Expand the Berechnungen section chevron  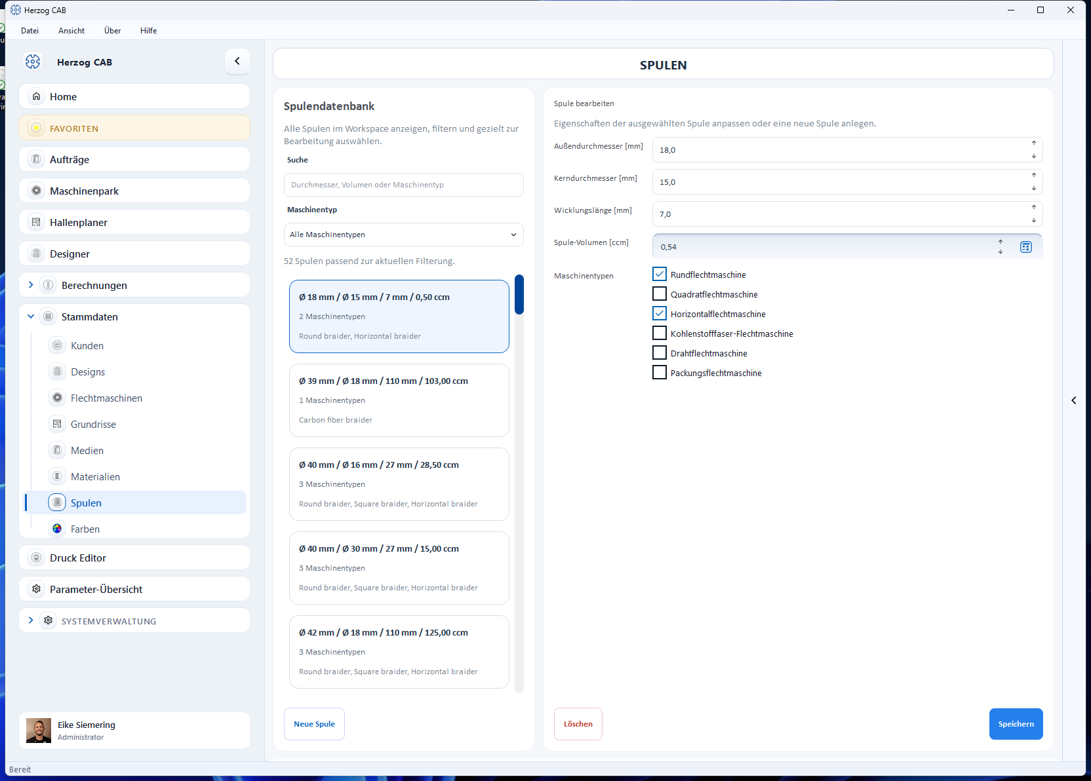coord(31,285)
